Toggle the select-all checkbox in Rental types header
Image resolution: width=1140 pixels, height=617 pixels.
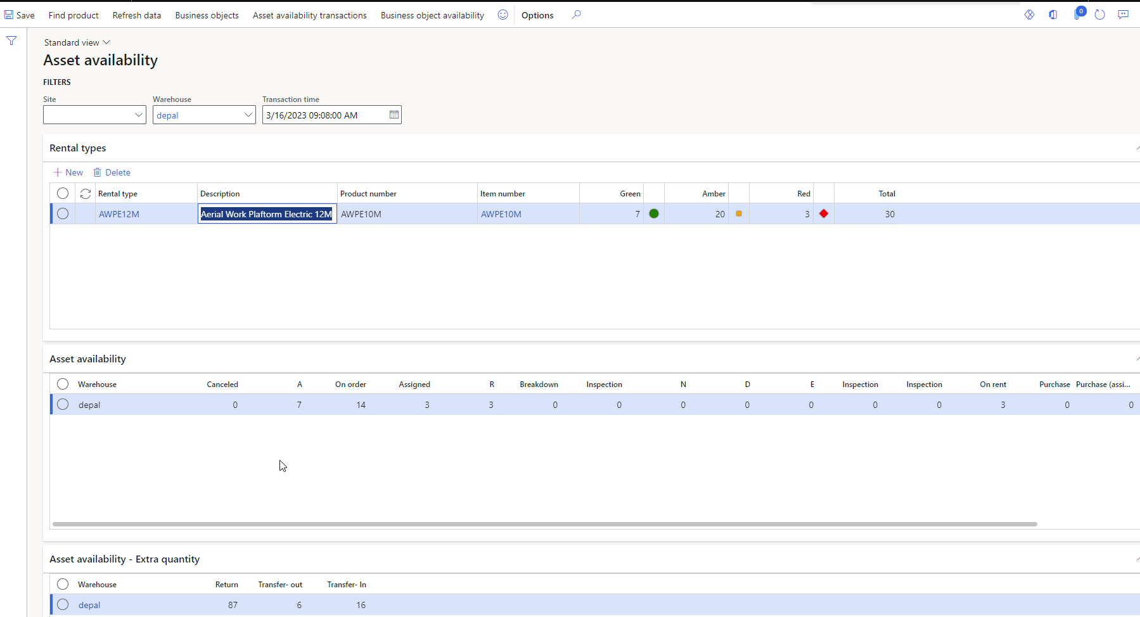click(62, 193)
